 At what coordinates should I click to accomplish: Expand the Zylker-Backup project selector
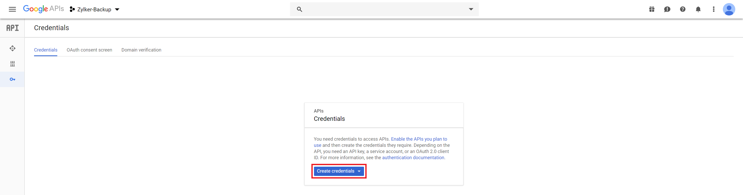[x=95, y=10]
